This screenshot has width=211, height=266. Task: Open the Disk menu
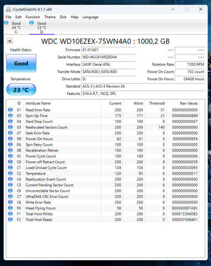coord(63,17)
